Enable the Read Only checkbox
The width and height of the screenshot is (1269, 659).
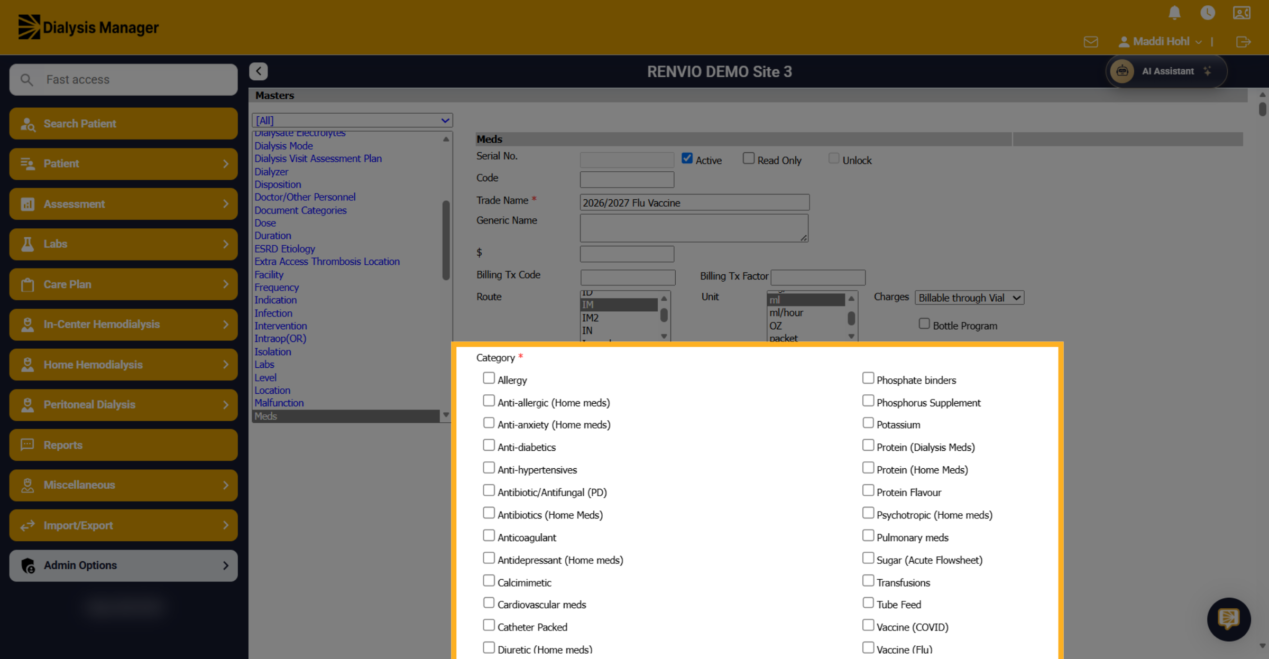pos(749,158)
